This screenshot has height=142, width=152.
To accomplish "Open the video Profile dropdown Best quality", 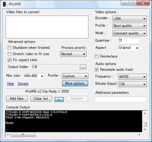I will click(x=130, y=26).
